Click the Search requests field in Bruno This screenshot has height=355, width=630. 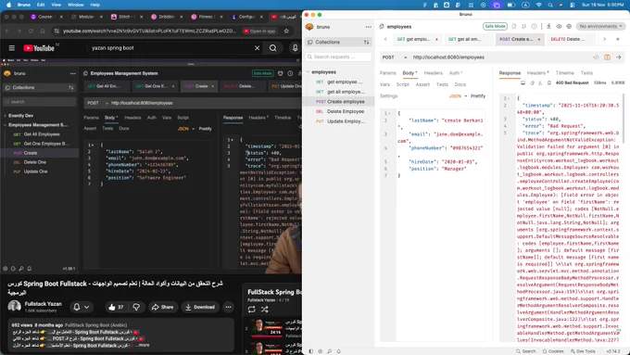click(338, 57)
